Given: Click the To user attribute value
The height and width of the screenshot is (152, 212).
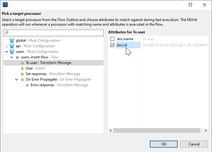Looking at the screenshot, I should click(x=148, y=39).
